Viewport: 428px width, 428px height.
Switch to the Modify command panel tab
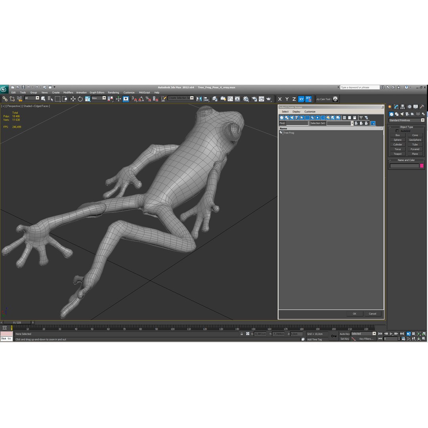pos(396,107)
